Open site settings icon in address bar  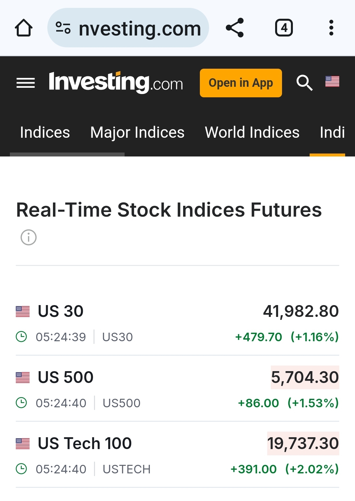pyautogui.click(x=63, y=28)
